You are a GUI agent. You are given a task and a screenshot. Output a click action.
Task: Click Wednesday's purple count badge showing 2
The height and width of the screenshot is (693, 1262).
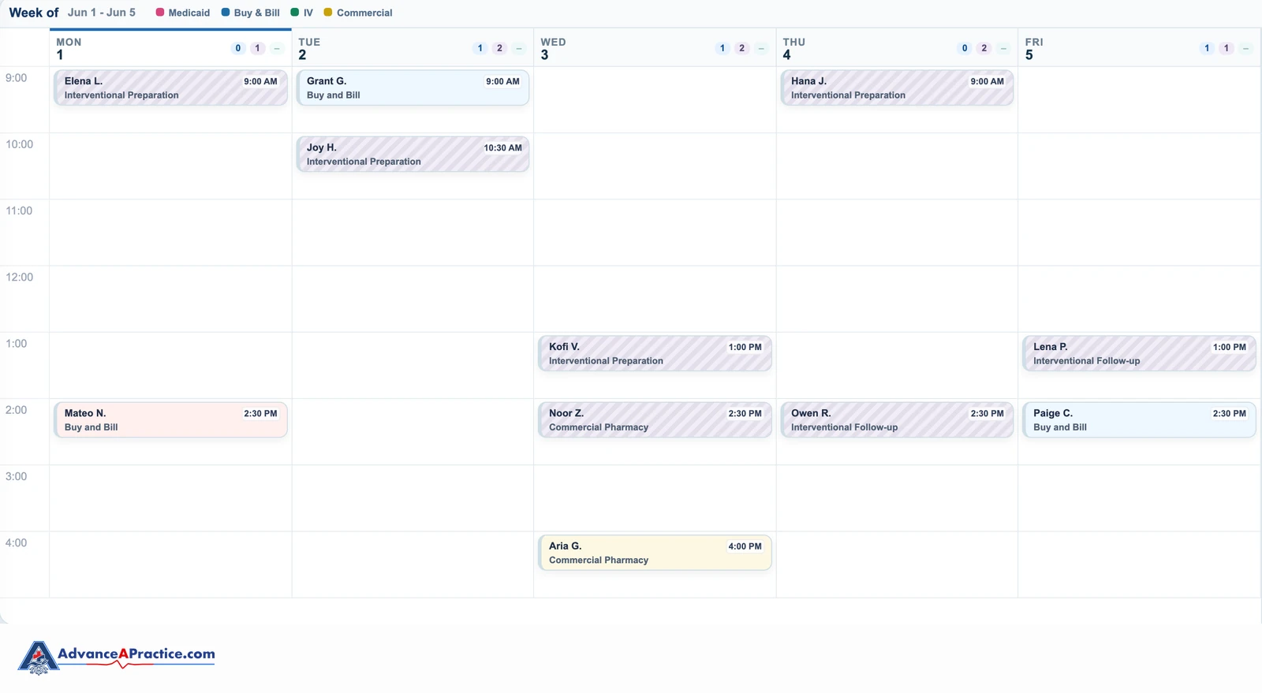pos(741,48)
